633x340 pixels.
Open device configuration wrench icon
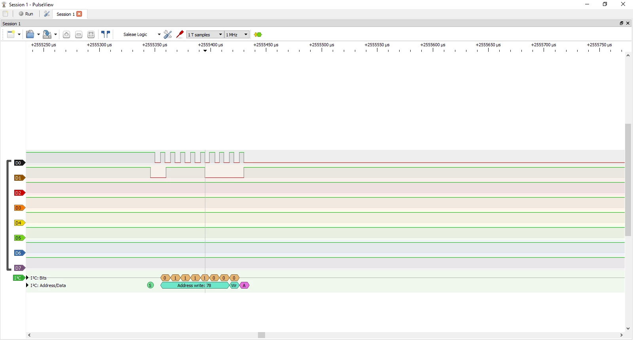pos(168,34)
